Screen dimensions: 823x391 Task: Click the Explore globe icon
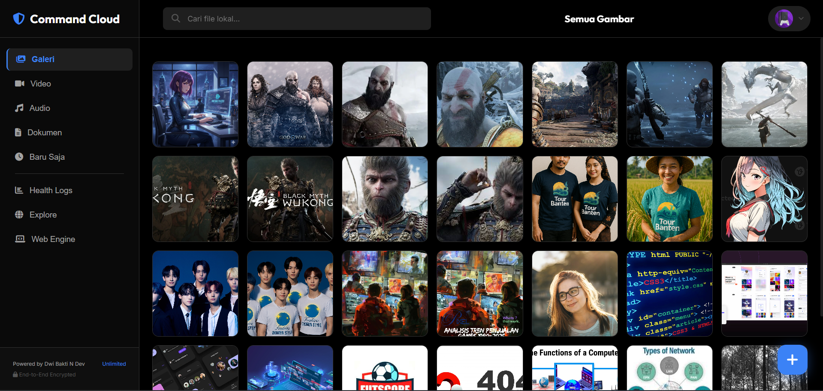coord(19,215)
